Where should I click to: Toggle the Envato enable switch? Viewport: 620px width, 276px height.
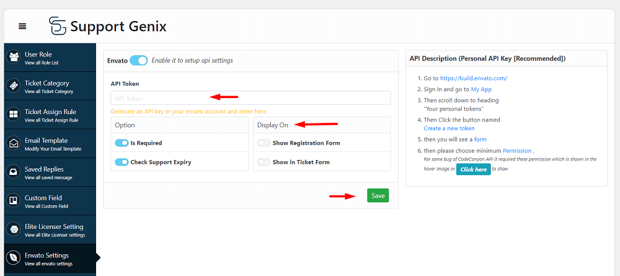pos(138,61)
